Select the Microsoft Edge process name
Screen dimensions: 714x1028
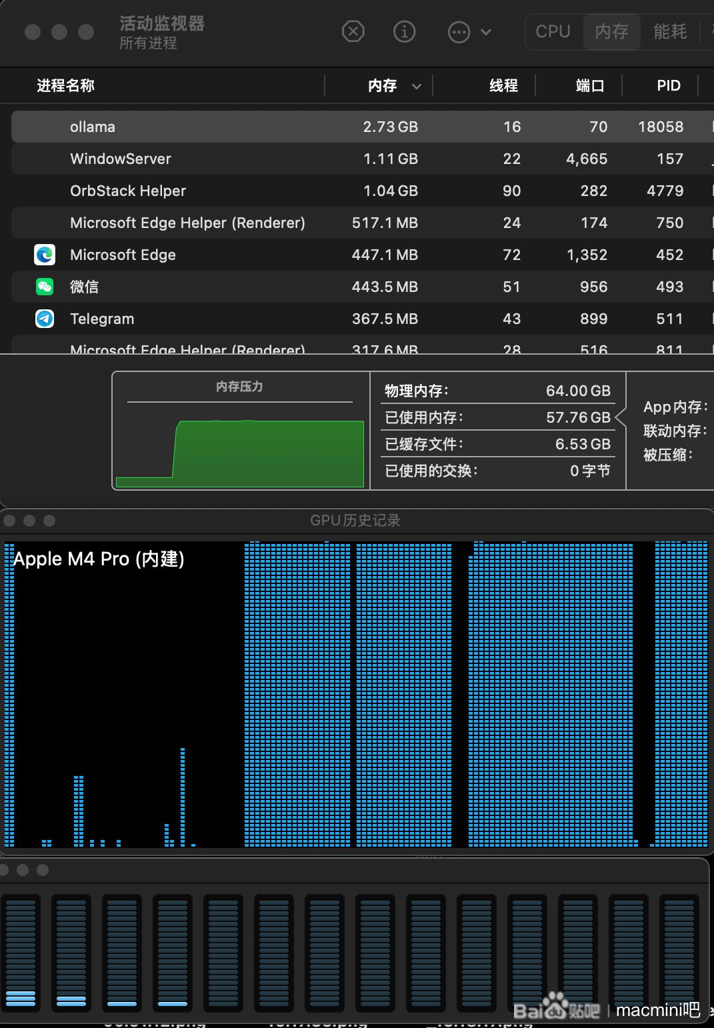coord(123,255)
